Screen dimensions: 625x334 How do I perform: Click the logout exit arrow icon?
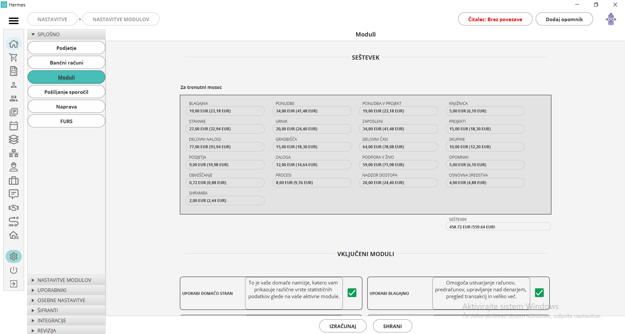pyautogui.click(x=14, y=284)
